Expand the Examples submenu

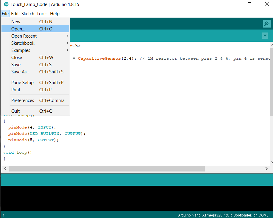coord(20,50)
